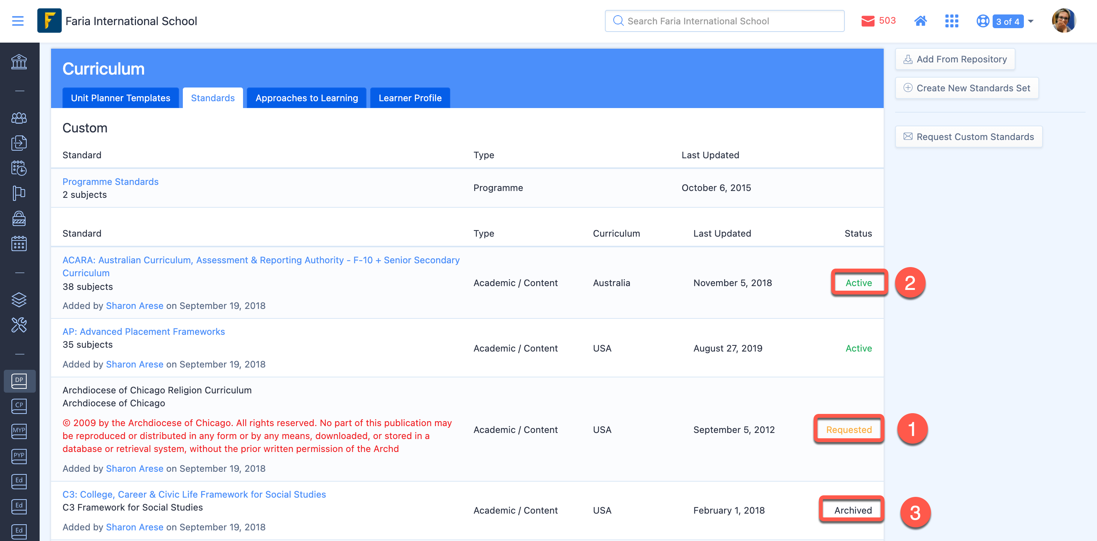Click Sharon Arese in the Archdiocese row
1097x541 pixels.
point(134,468)
